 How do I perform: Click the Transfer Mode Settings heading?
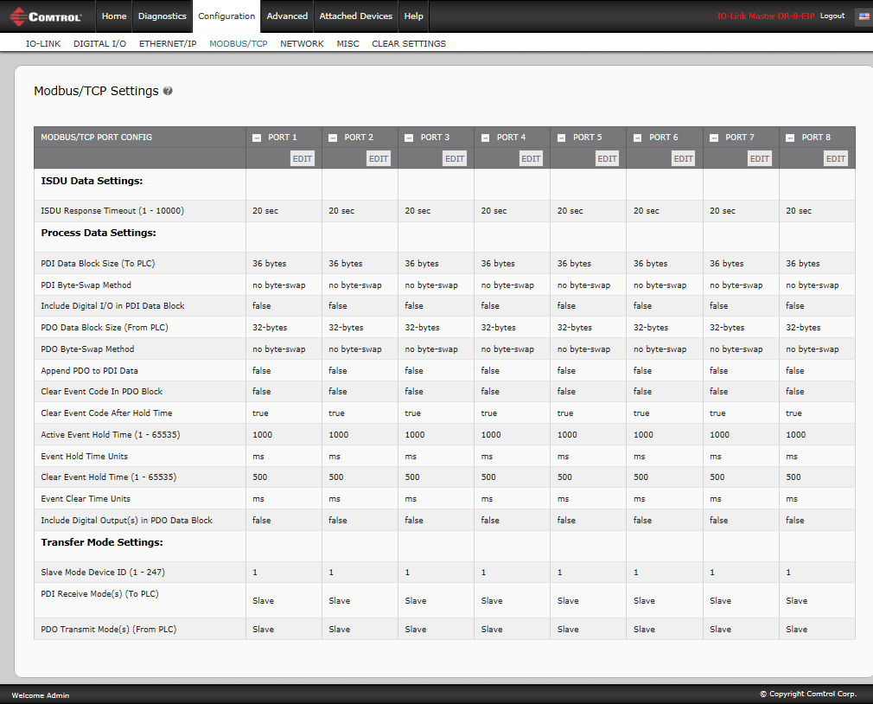point(102,542)
